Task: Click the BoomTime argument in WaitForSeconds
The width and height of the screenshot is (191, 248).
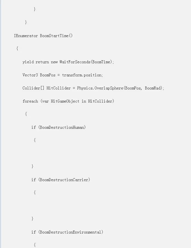Action: [x=101, y=62]
